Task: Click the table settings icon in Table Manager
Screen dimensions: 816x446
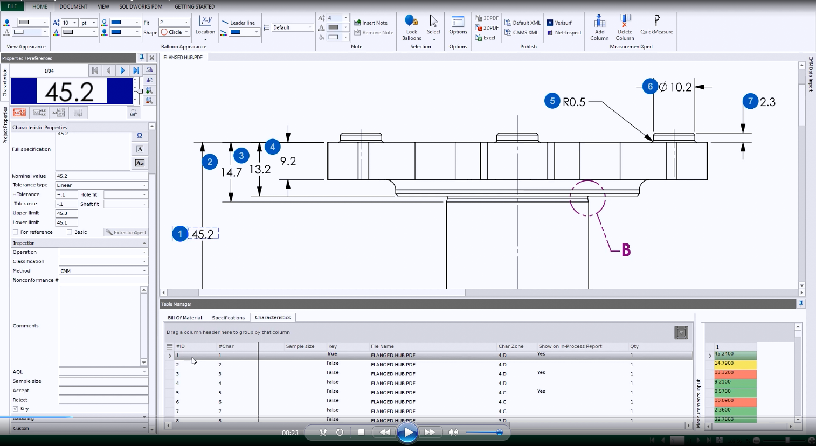Action: (681, 333)
